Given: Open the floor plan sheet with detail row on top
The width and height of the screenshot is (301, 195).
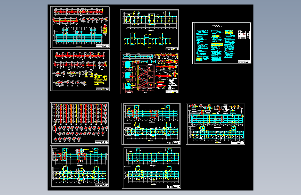Looking at the screenshot, I should pyautogui.click(x=215, y=124).
